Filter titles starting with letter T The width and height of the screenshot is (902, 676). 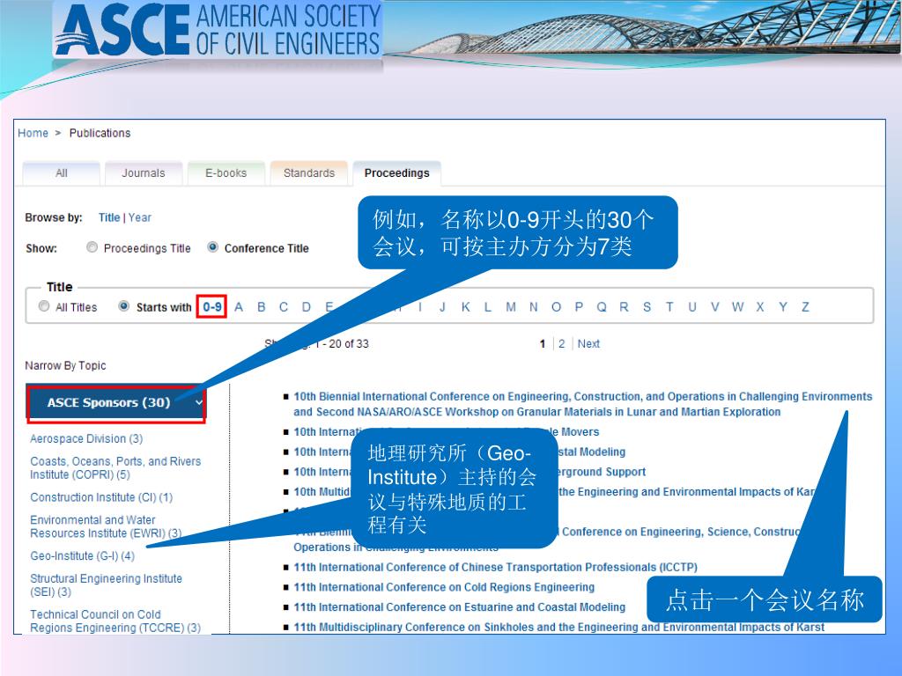click(669, 307)
